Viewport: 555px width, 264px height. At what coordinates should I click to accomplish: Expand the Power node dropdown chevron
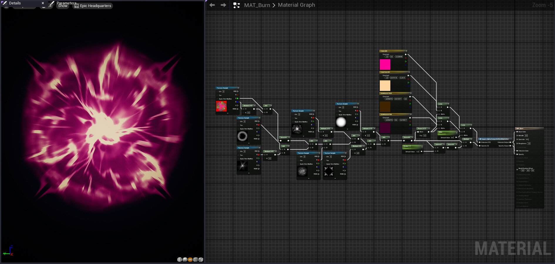pyautogui.click(x=429, y=128)
